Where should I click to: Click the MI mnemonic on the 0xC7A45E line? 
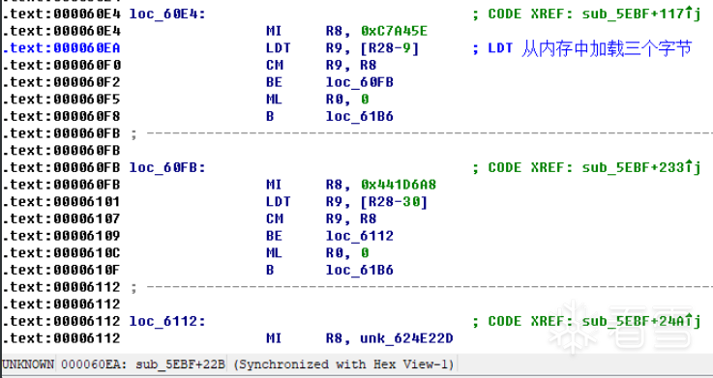point(274,31)
